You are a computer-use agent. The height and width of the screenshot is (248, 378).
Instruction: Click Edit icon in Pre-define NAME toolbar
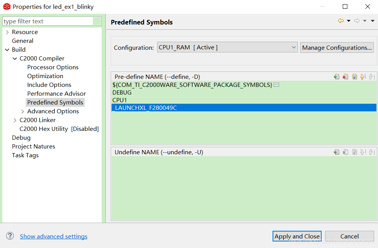354,77
